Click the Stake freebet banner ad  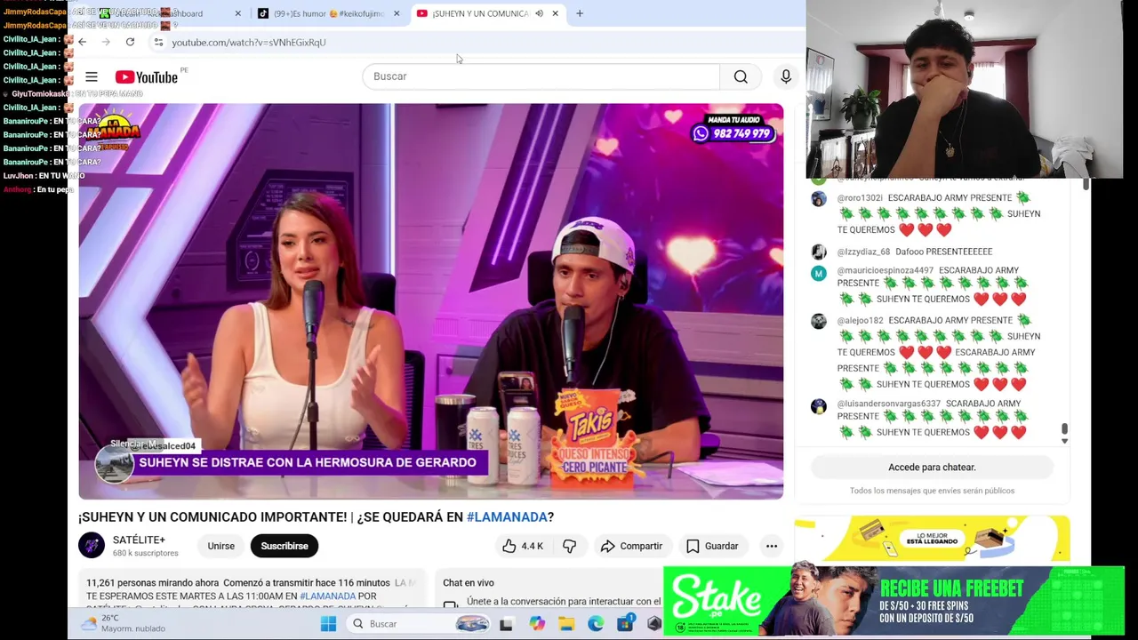894,601
